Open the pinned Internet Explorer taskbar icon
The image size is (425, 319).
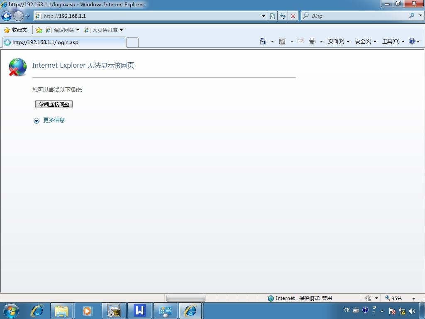(x=37, y=311)
